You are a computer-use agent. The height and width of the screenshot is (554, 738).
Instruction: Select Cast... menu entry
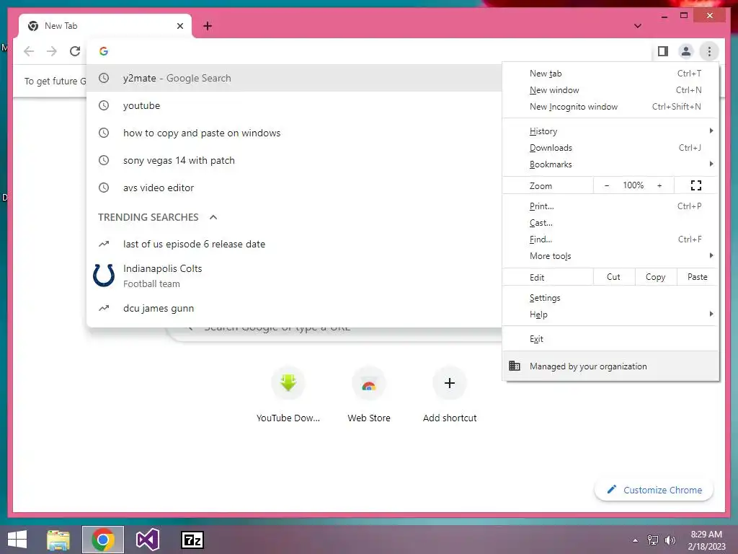pyautogui.click(x=611, y=223)
